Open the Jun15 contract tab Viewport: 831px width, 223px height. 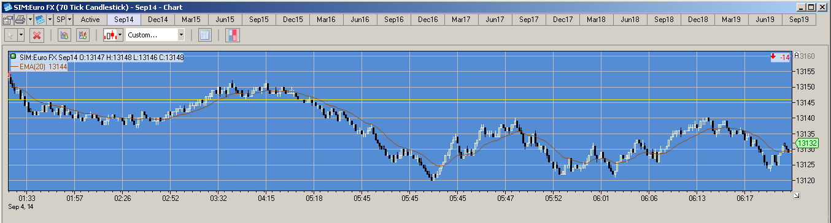(225, 19)
